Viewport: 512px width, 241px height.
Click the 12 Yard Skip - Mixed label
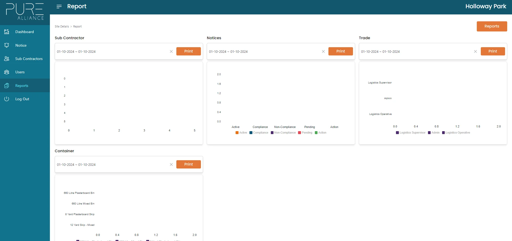tap(82, 225)
